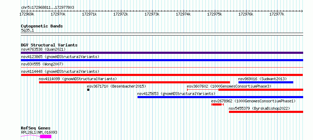Open the nsv4125653 (gnomADStructuralVariants) label

tap(176, 94)
